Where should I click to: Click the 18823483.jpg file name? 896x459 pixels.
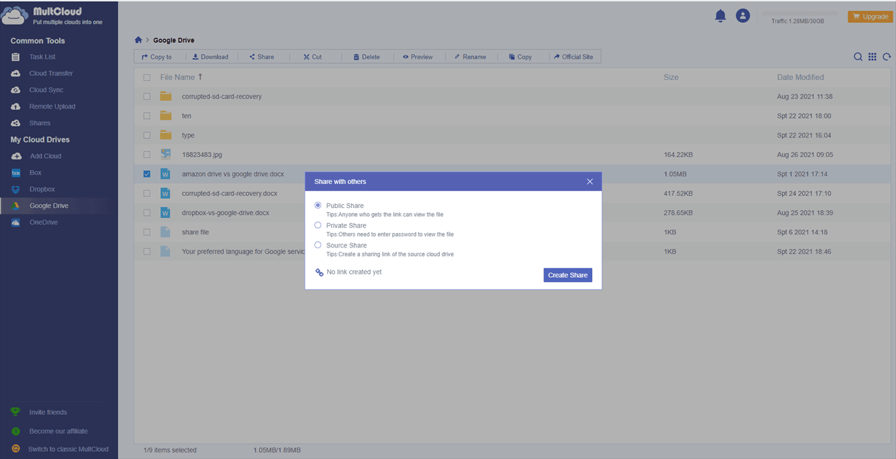(x=202, y=155)
